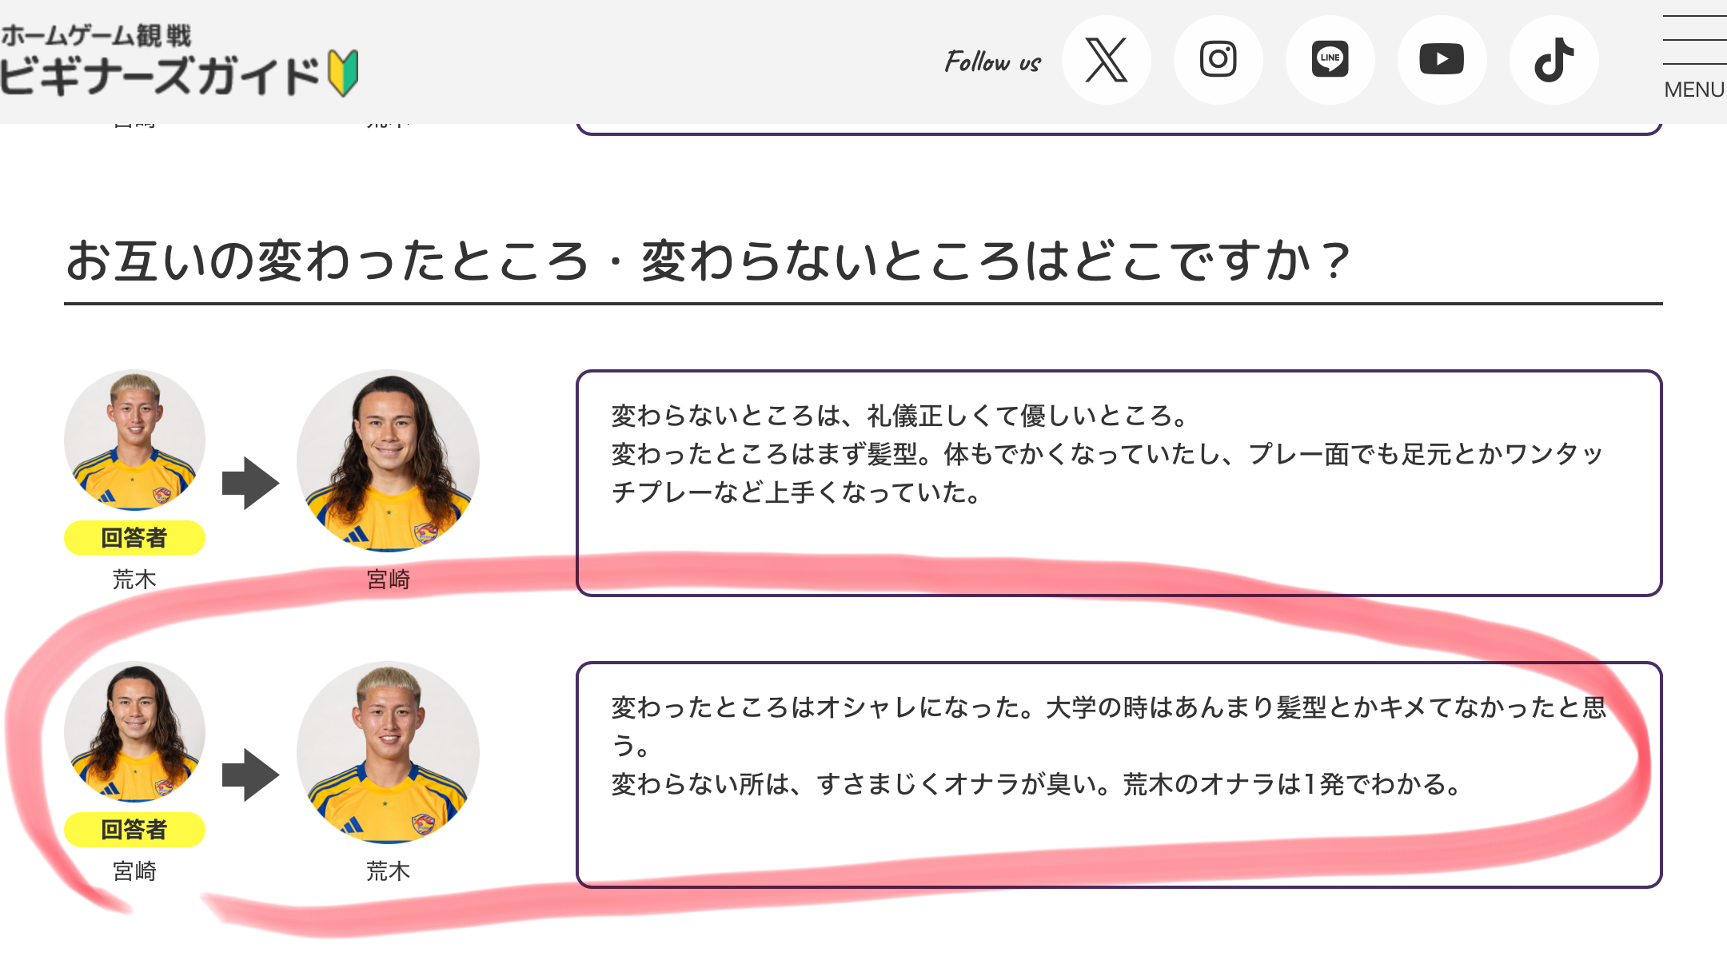Click 宮崎's large photo in first row
This screenshot has height=956, width=1727.
[x=388, y=460]
